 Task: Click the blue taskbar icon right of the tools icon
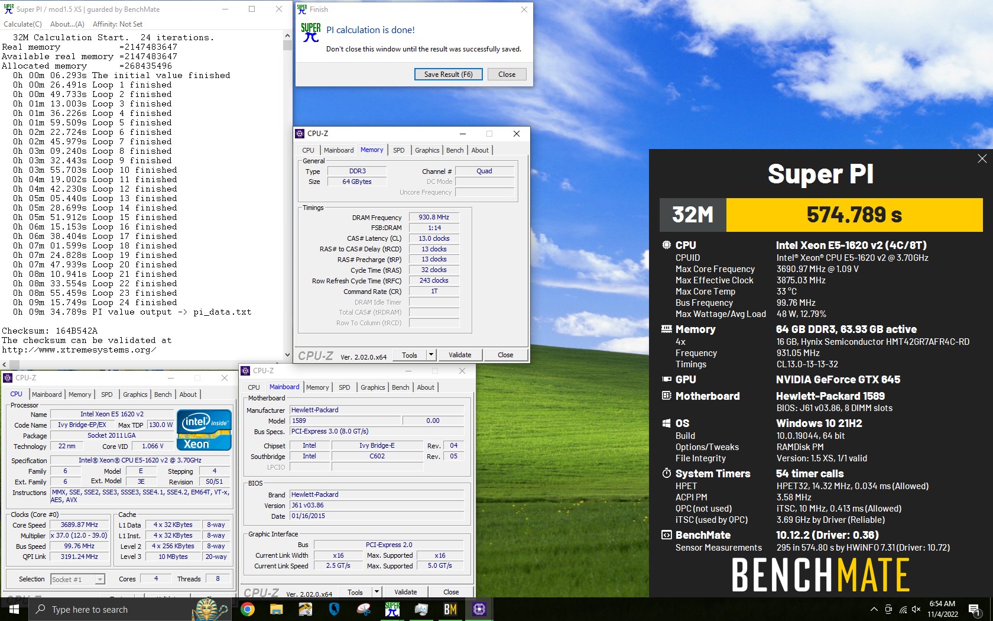(335, 609)
